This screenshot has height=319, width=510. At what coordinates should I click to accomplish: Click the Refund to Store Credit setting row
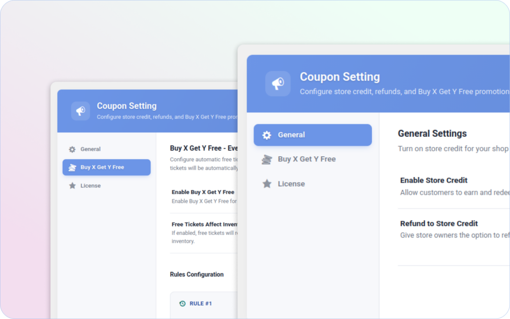pyautogui.click(x=454, y=229)
